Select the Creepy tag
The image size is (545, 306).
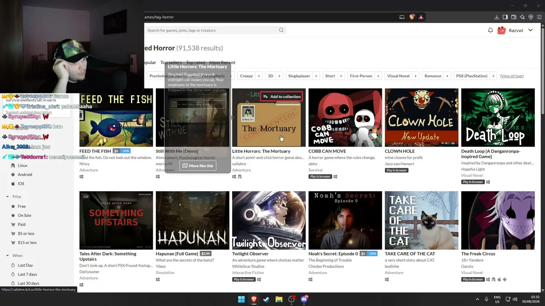coord(246,76)
